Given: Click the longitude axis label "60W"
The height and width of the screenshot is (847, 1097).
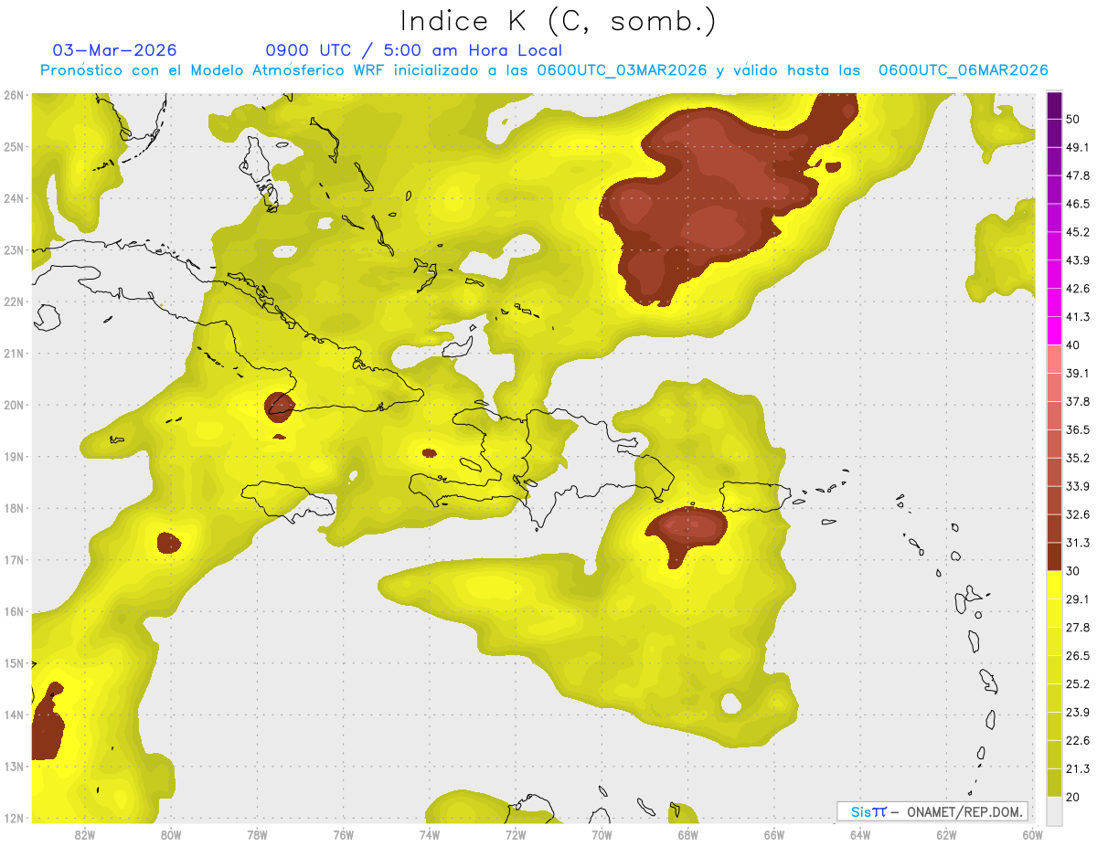Looking at the screenshot, I should (1032, 834).
